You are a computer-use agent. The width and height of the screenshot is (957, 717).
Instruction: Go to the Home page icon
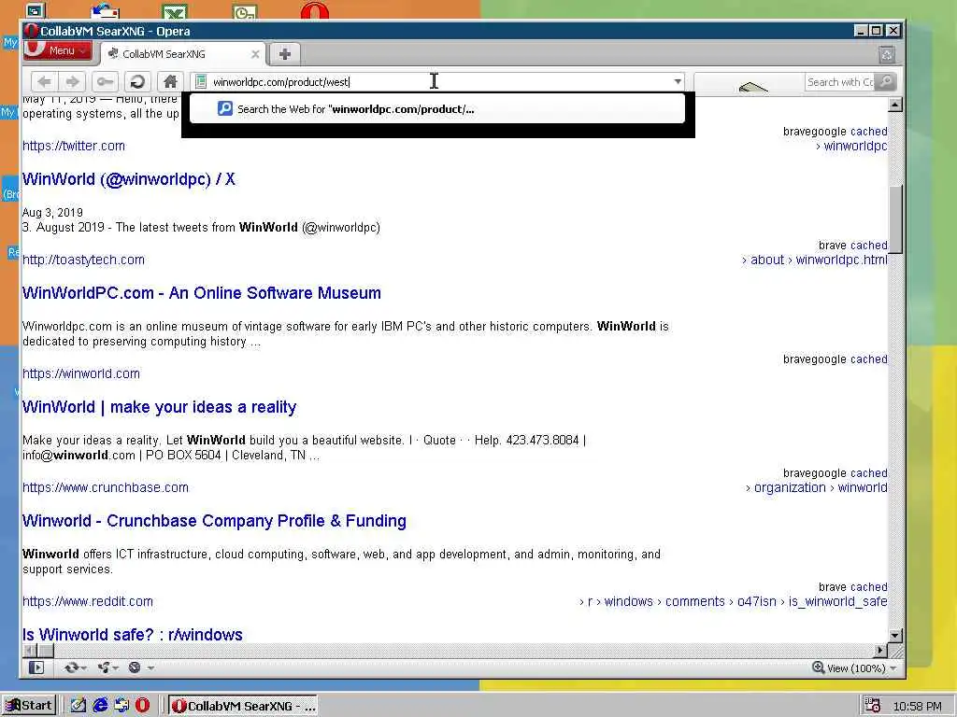click(170, 81)
